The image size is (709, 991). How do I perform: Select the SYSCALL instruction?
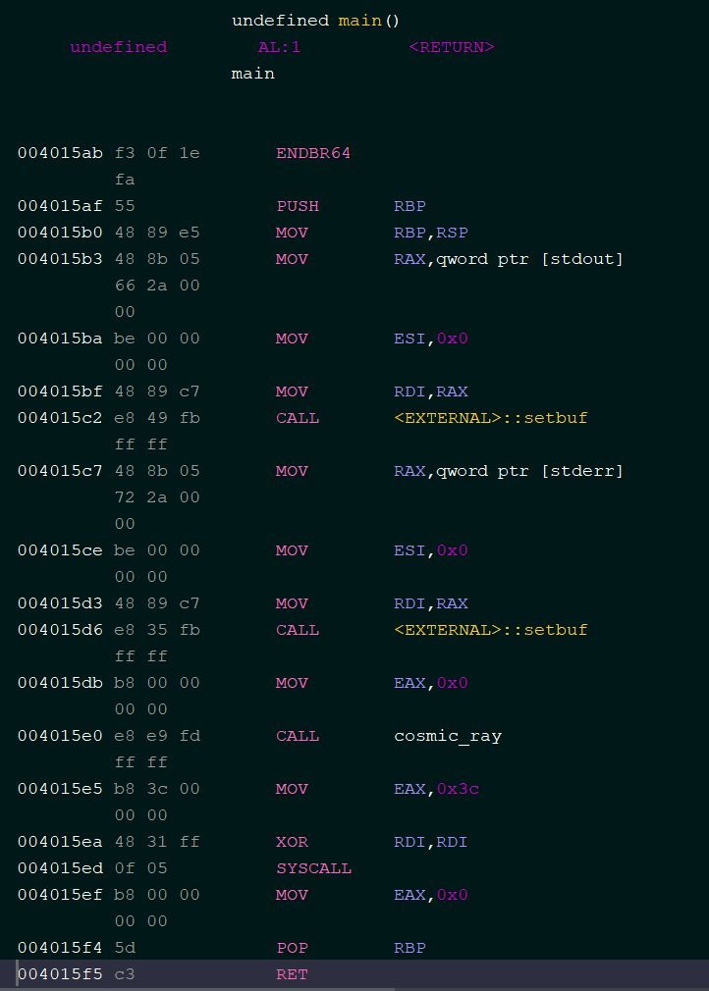click(313, 868)
